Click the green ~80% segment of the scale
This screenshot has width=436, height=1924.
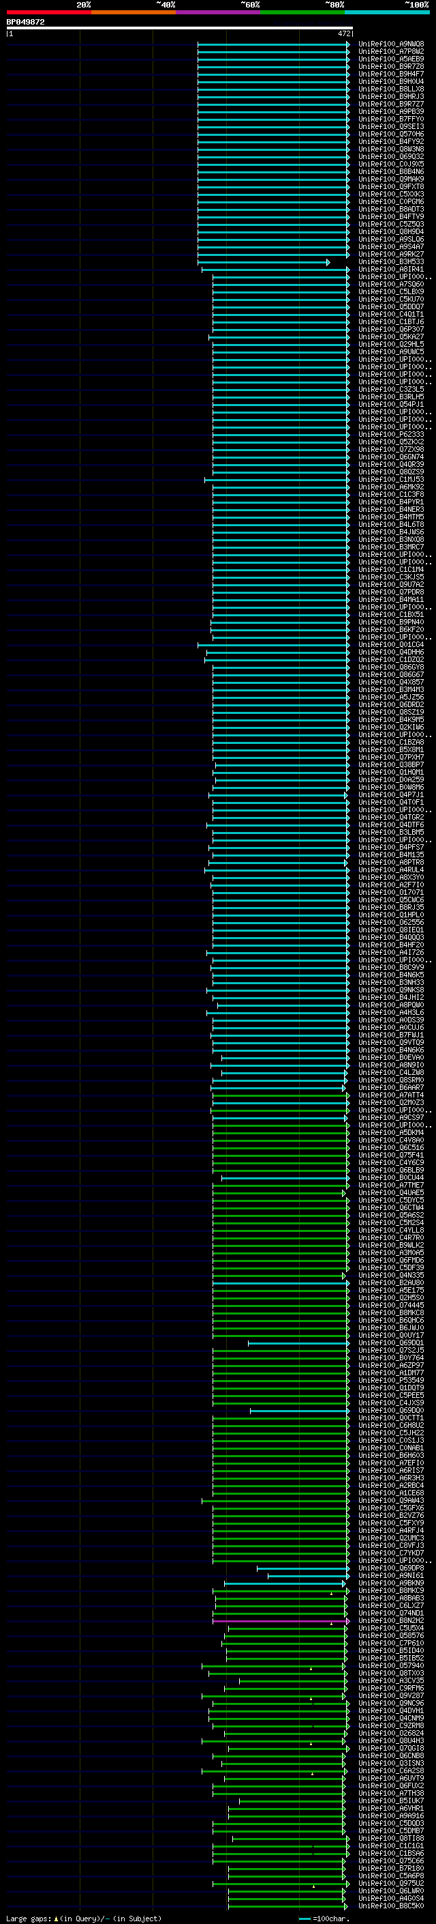coord(302,12)
